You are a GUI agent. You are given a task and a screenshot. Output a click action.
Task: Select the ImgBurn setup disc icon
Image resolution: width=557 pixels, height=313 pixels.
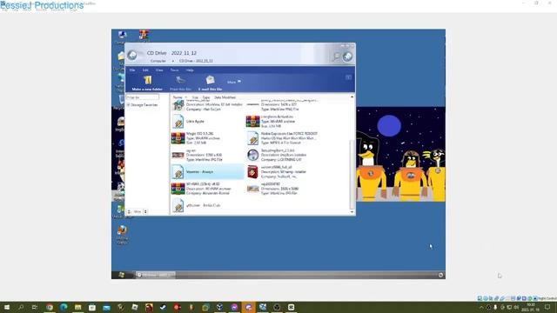tap(252, 155)
